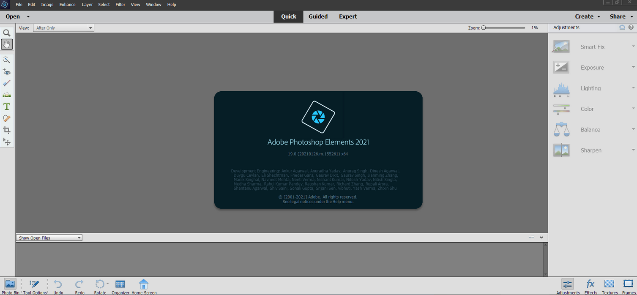Open the Organizer
The width and height of the screenshot is (637, 295).
[120, 286]
